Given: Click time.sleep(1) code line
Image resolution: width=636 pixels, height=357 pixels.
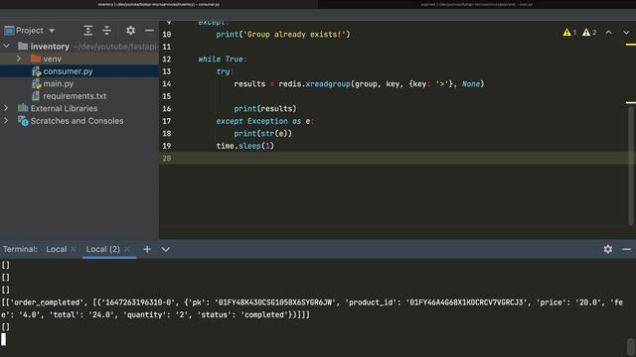Looking at the screenshot, I should (x=245, y=146).
